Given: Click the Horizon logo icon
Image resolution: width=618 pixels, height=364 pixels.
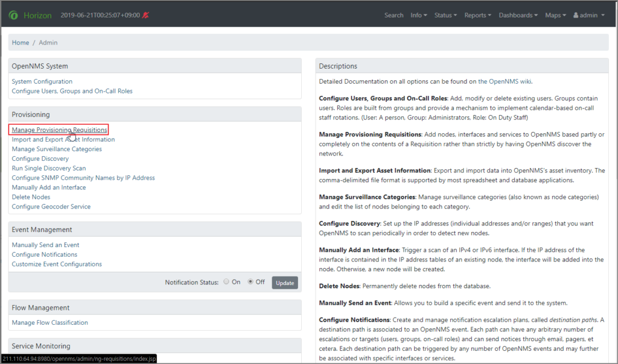Looking at the screenshot, I should click(x=13, y=15).
